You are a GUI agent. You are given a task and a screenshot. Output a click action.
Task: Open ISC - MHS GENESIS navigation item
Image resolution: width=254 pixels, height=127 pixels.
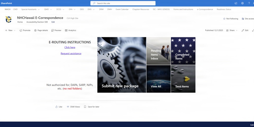point(161,9)
